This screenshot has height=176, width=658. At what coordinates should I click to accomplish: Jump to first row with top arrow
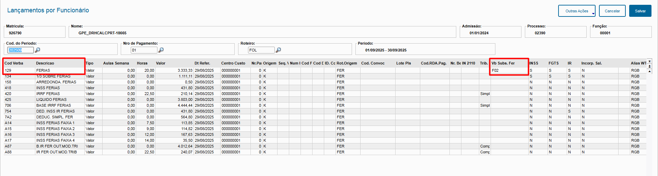click(x=649, y=61)
